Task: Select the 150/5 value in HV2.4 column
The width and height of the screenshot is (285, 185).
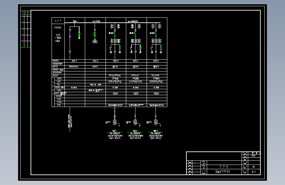Action: pos(136,93)
